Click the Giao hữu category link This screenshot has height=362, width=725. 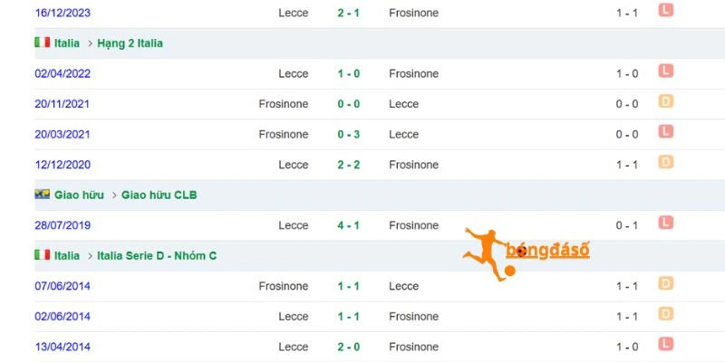click(79, 195)
